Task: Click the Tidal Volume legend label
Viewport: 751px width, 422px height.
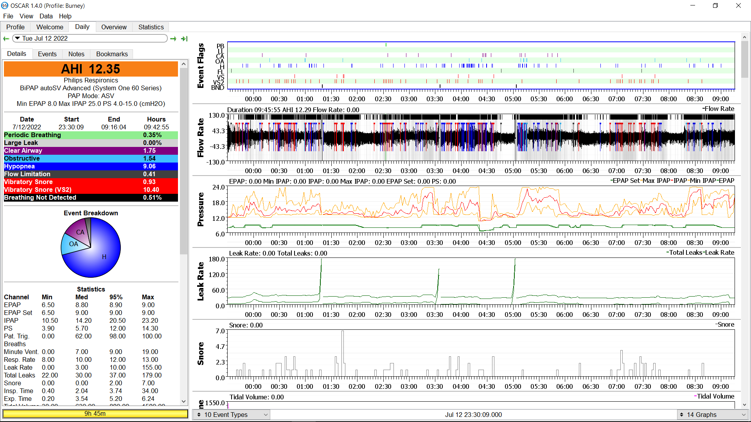Action: pyautogui.click(x=715, y=396)
